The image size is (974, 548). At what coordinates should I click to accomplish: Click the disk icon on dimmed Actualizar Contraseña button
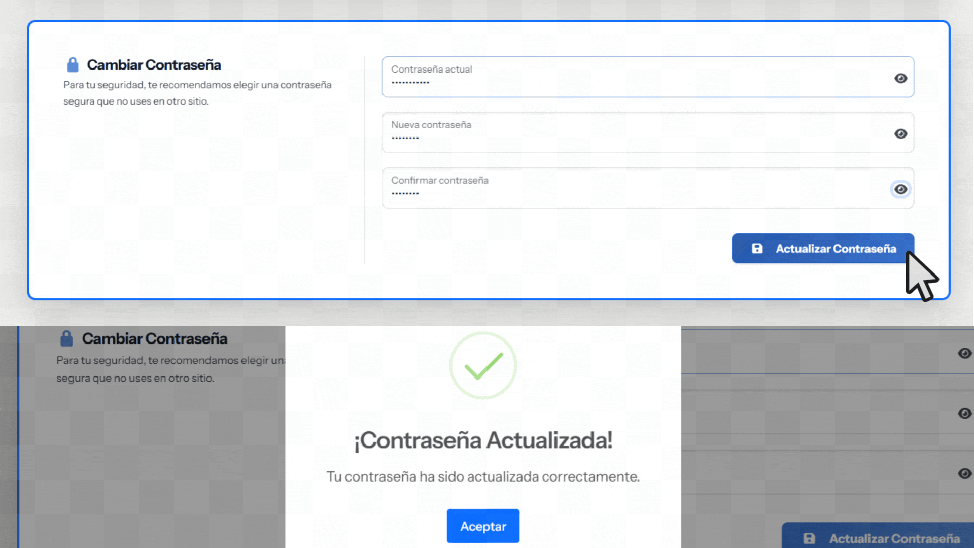coord(809,538)
